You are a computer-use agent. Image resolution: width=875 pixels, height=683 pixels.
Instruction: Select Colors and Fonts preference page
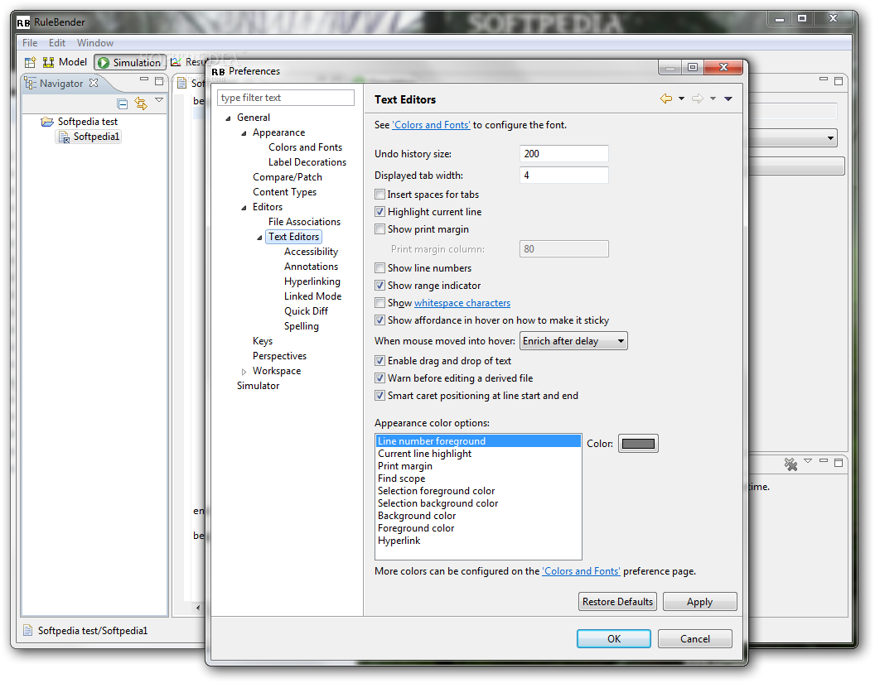305,147
